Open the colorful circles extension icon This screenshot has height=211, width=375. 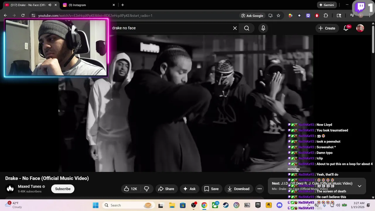click(x=290, y=16)
